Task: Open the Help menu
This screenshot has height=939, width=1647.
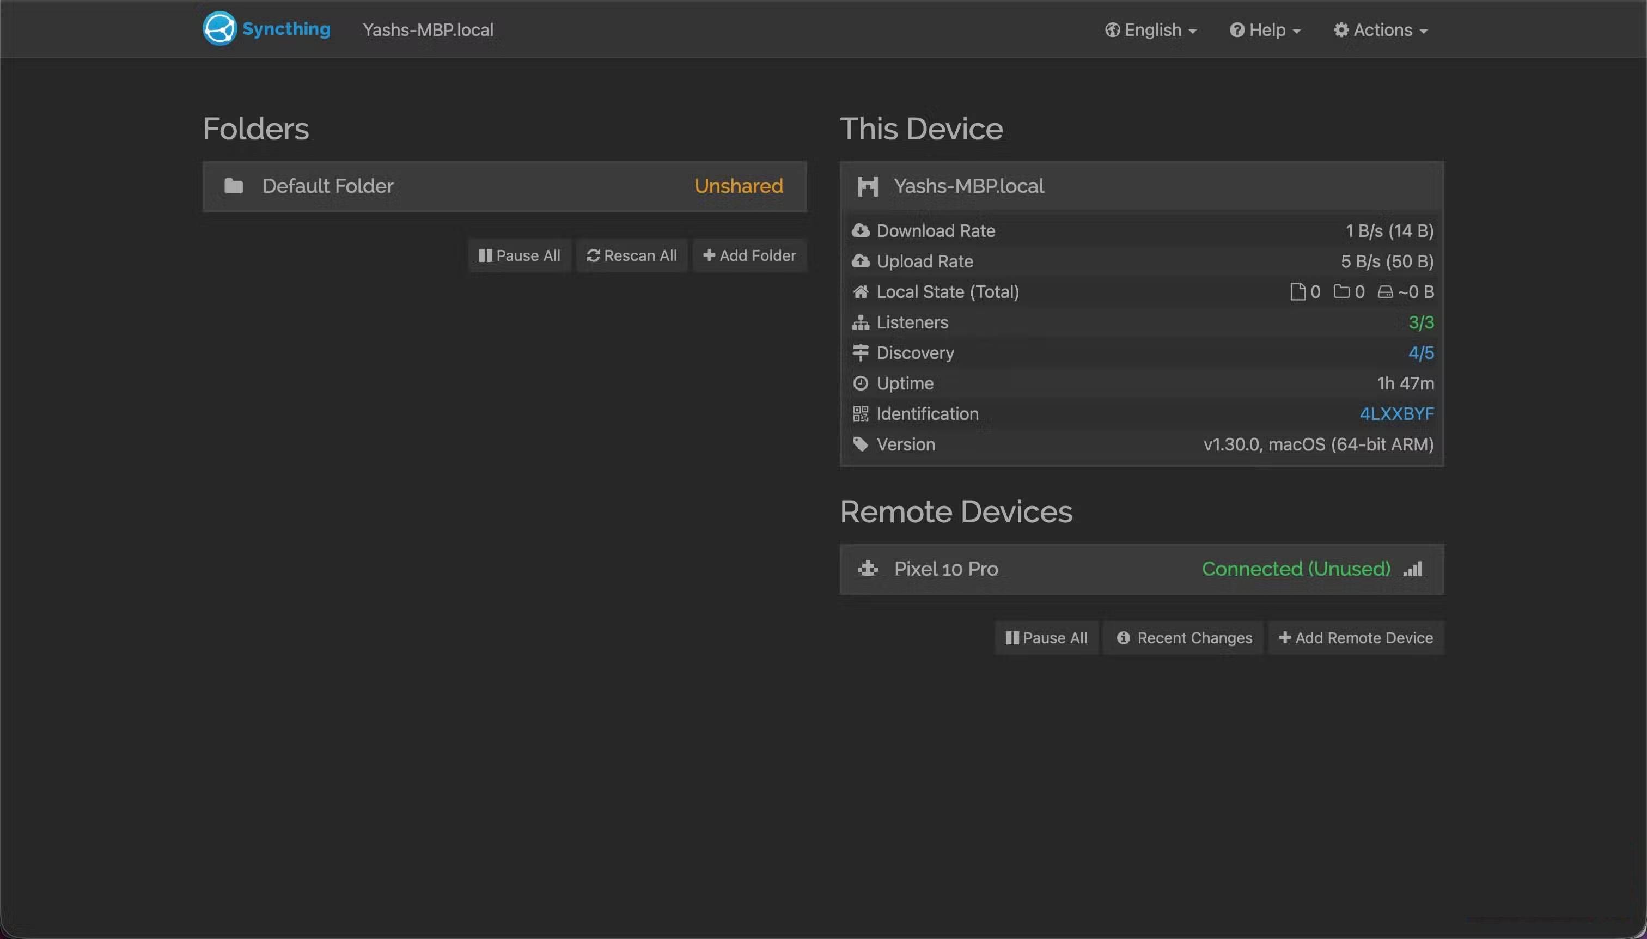Action: pyautogui.click(x=1265, y=29)
